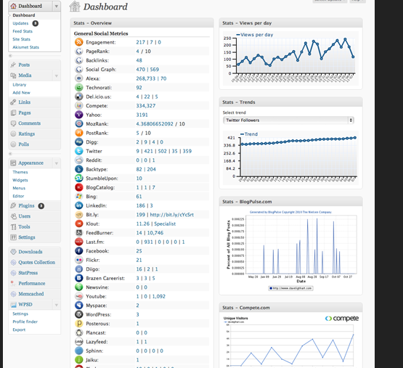This screenshot has width=403, height=368.
Task: Open Quotes Collection menu
Action: coord(37,262)
